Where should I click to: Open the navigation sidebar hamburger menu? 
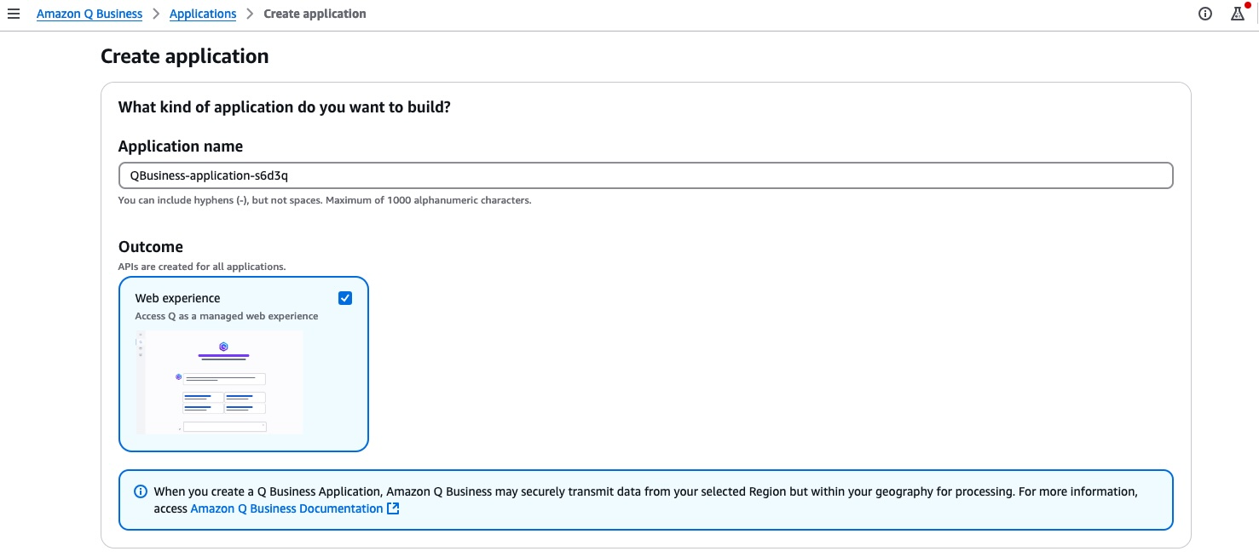click(14, 14)
